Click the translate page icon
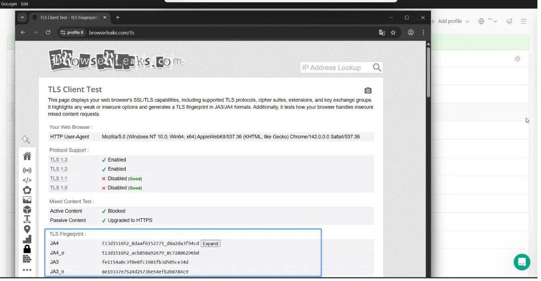This screenshot has width=541, height=281. [382, 33]
